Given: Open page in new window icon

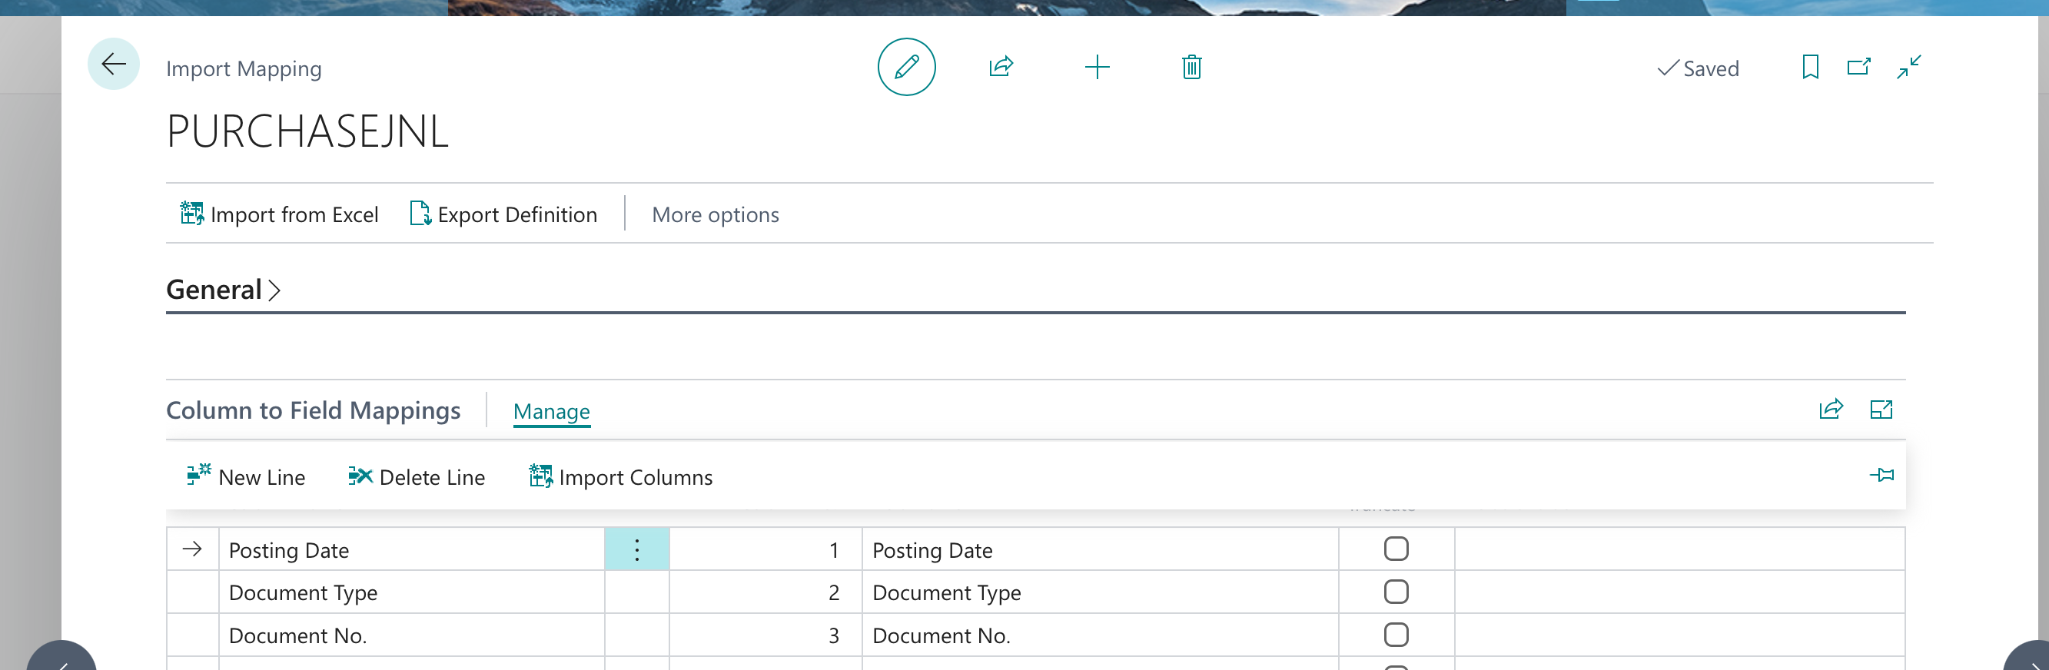Looking at the screenshot, I should 1858,67.
